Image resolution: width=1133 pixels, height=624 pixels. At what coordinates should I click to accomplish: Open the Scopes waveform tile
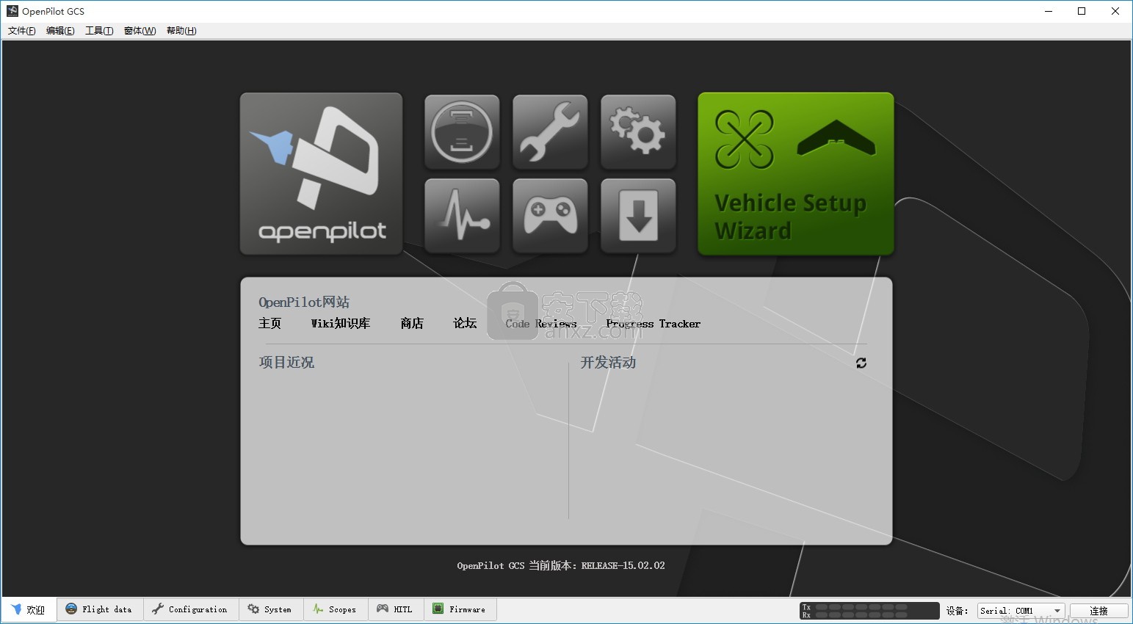point(462,216)
